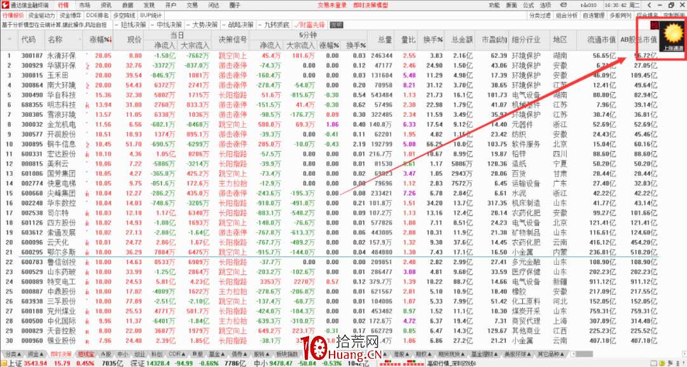
Task: Click the 交易未登录 status text
Action: pyautogui.click(x=332, y=5)
